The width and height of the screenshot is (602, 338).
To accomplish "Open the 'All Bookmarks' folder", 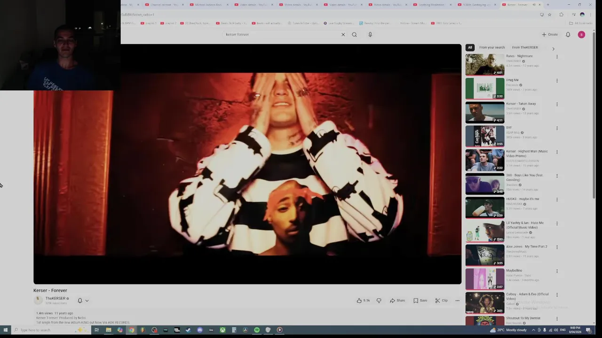I will [x=581, y=23].
